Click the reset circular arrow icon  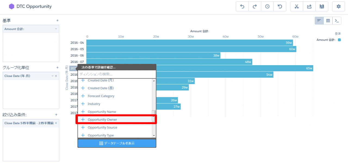coord(280,7)
